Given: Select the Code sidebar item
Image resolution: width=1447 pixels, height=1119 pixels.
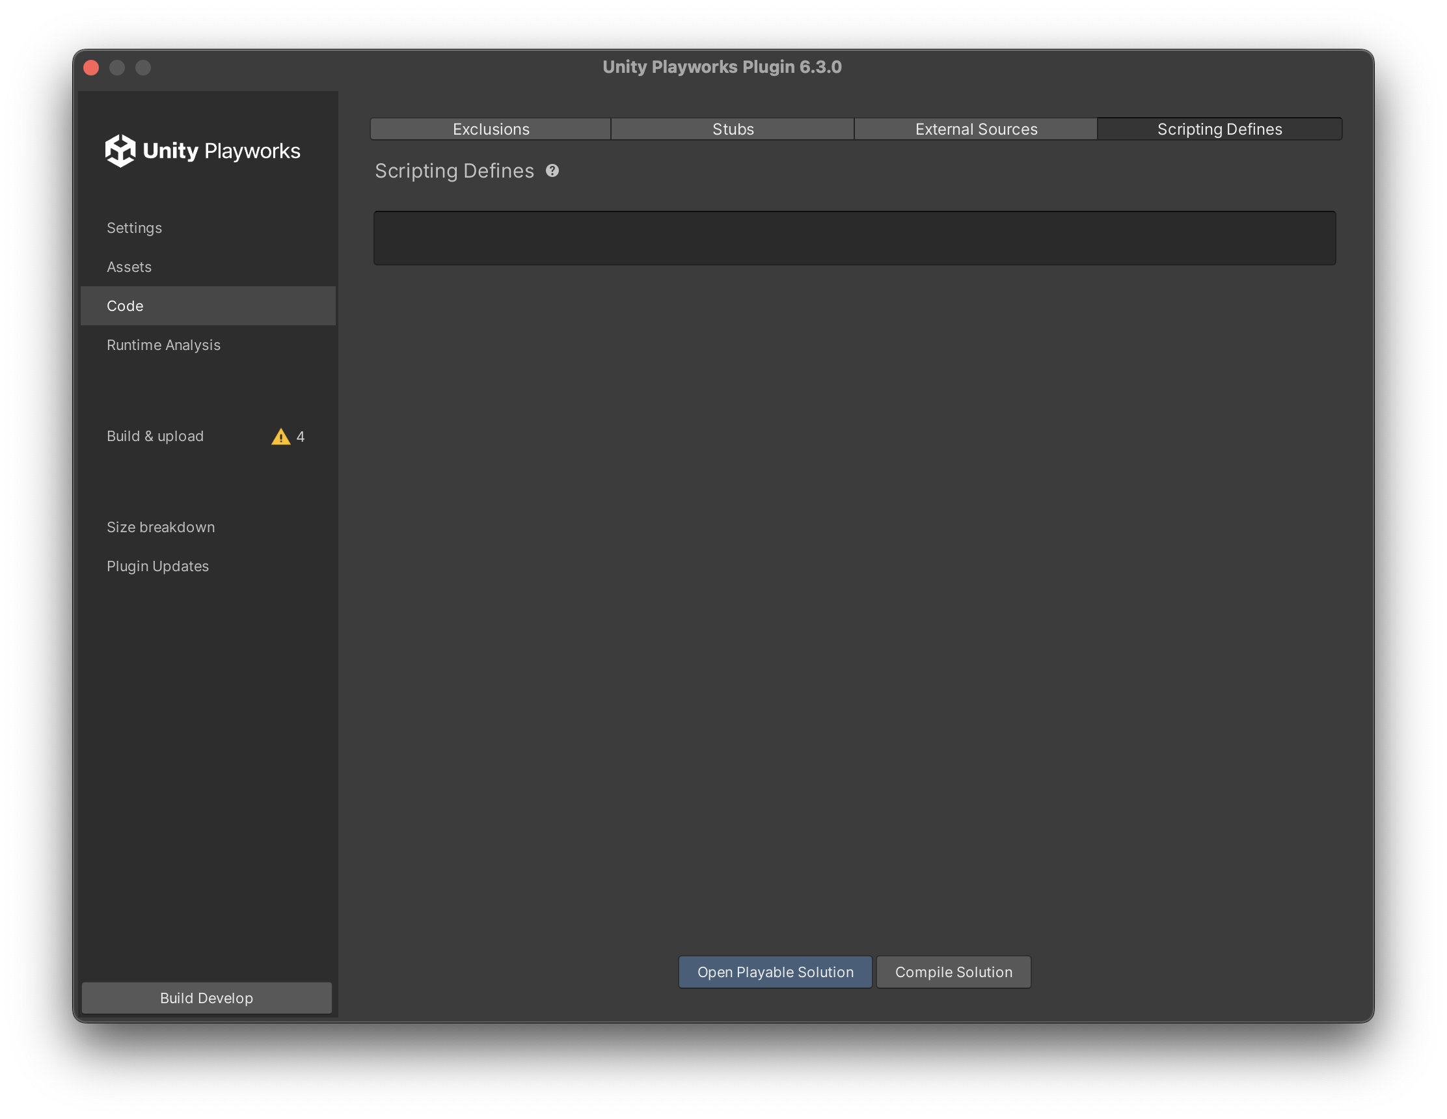Looking at the screenshot, I should point(208,306).
